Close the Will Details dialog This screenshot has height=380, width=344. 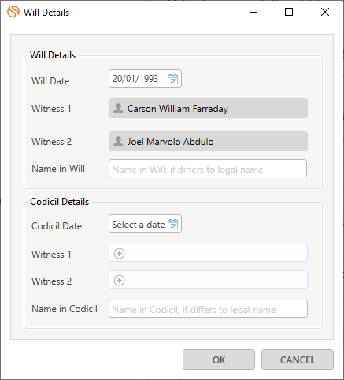(x=325, y=12)
